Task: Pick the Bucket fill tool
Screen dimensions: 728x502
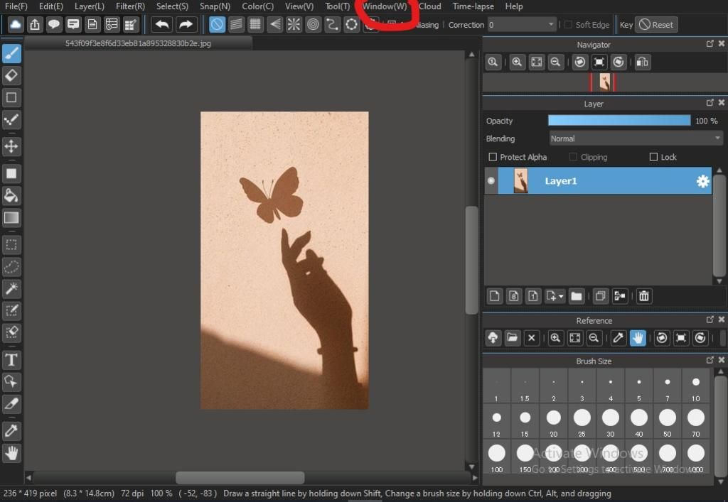Action: click(x=11, y=195)
